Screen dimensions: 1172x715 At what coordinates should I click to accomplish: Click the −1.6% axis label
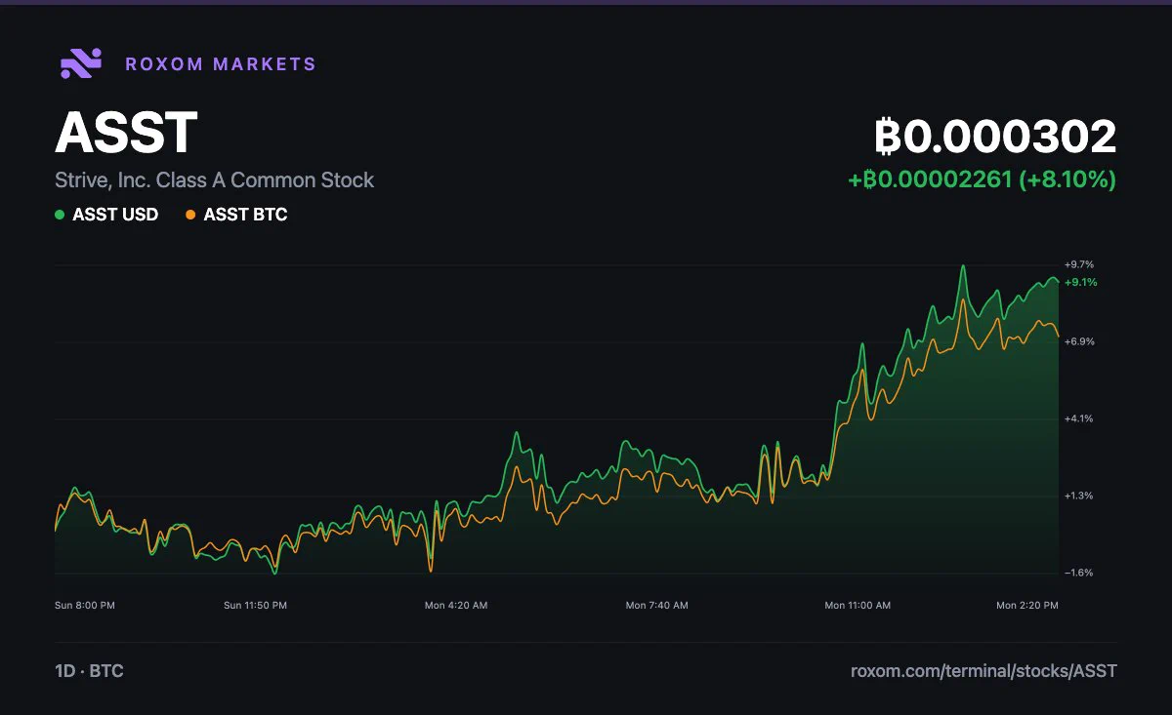tap(1079, 573)
